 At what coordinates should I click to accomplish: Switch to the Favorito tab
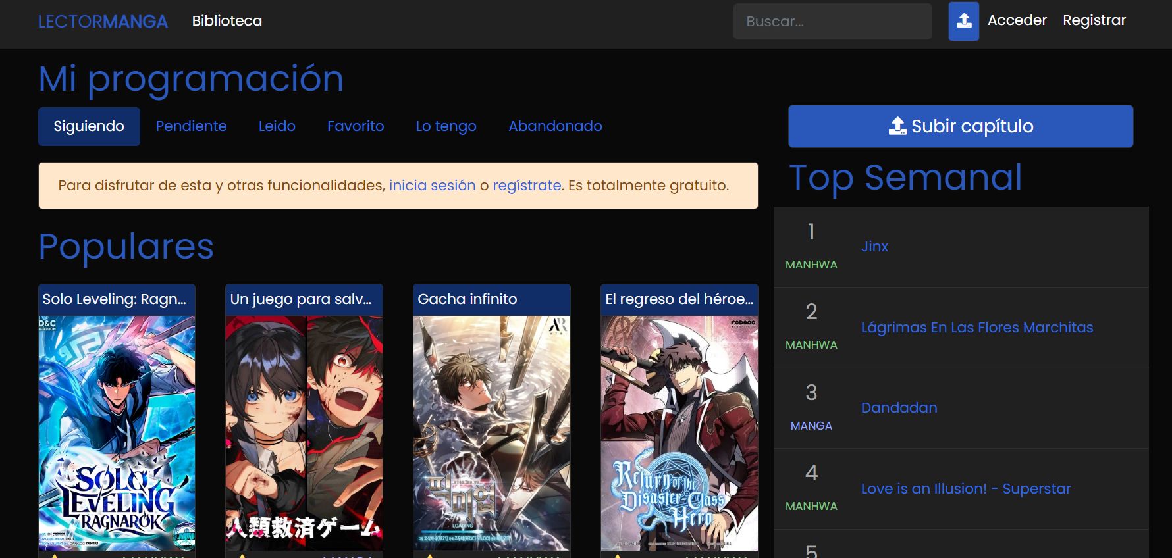point(356,126)
